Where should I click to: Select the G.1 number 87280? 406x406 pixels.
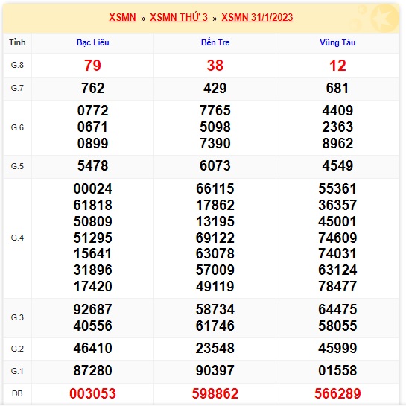click(x=92, y=370)
